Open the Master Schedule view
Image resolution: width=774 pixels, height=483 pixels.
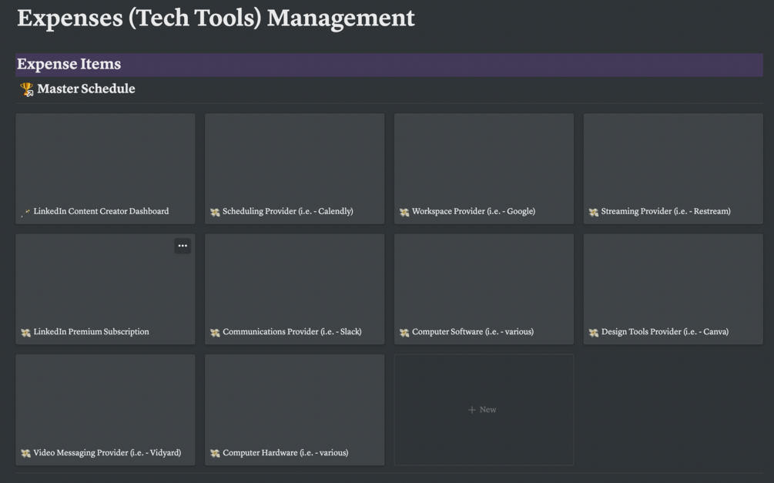tap(85, 89)
